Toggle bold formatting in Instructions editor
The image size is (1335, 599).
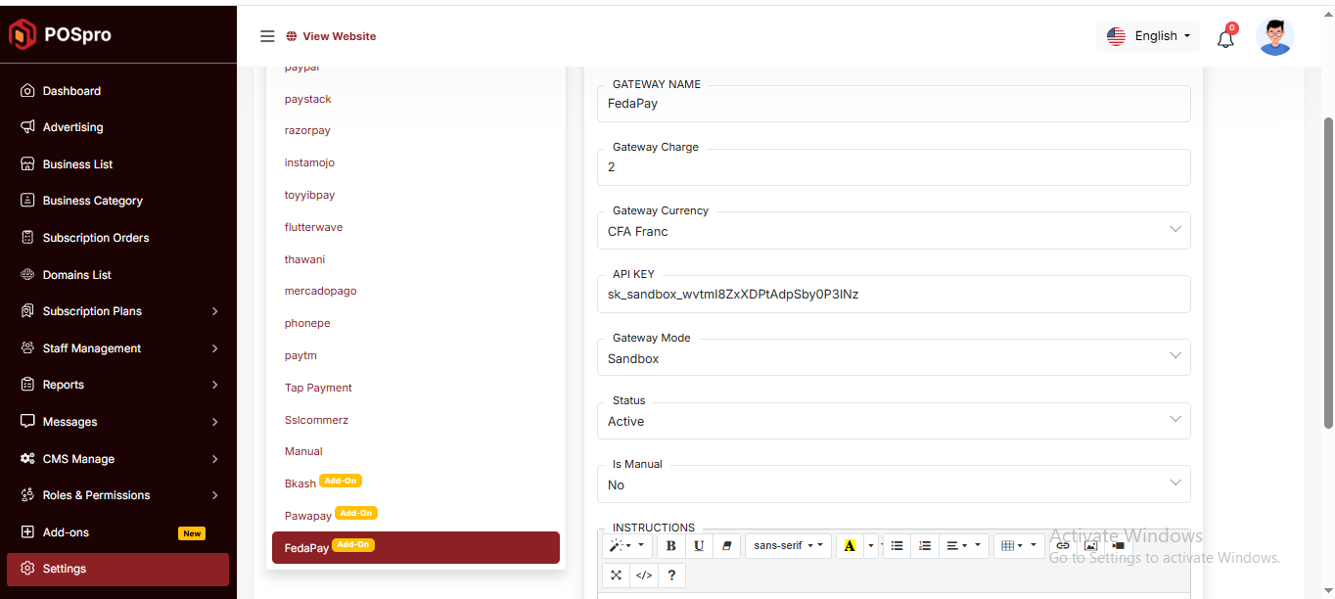[x=670, y=546]
